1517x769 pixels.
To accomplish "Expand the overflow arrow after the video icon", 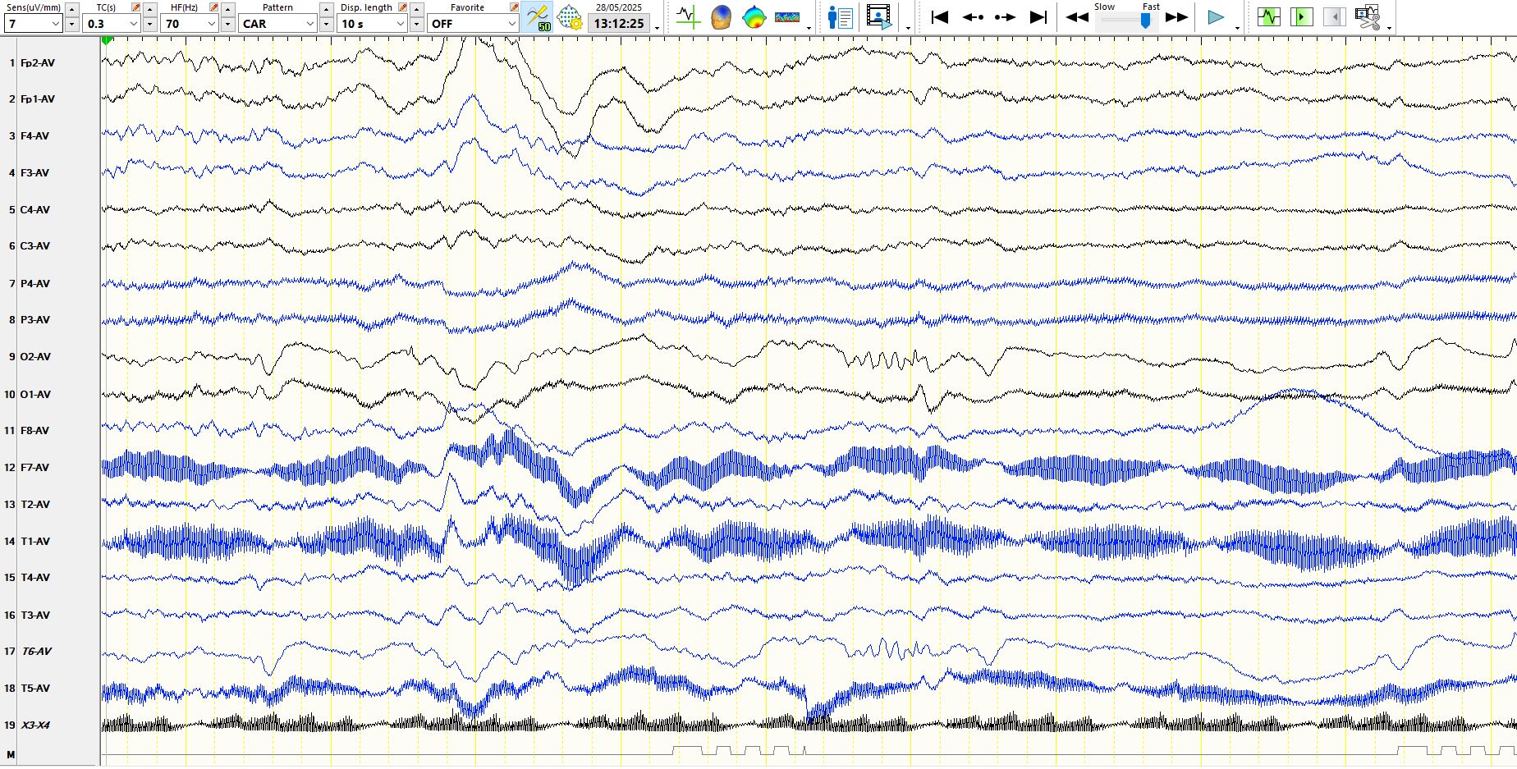I will click(x=908, y=27).
